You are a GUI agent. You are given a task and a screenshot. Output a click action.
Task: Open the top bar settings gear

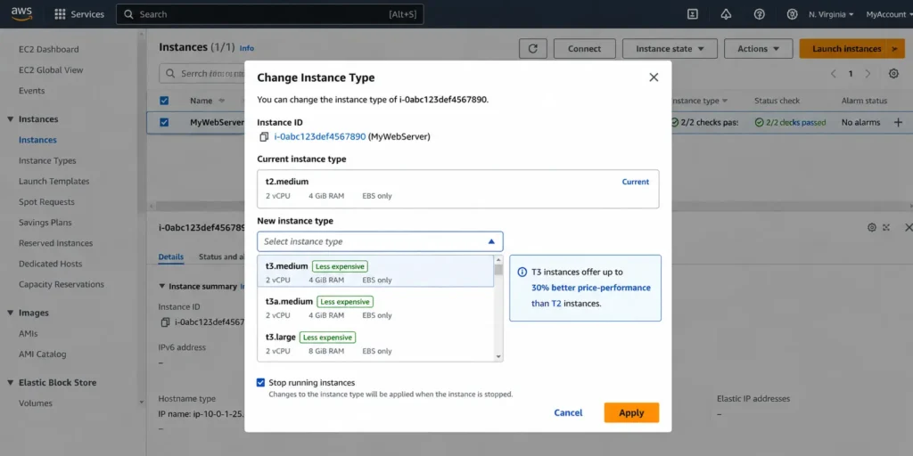(792, 14)
